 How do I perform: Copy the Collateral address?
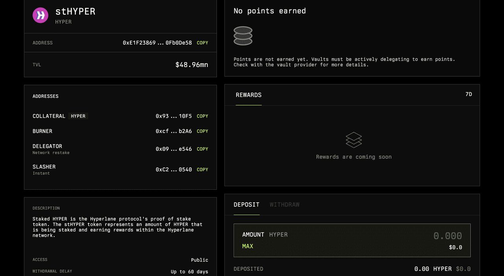click(x=202, y=116)
